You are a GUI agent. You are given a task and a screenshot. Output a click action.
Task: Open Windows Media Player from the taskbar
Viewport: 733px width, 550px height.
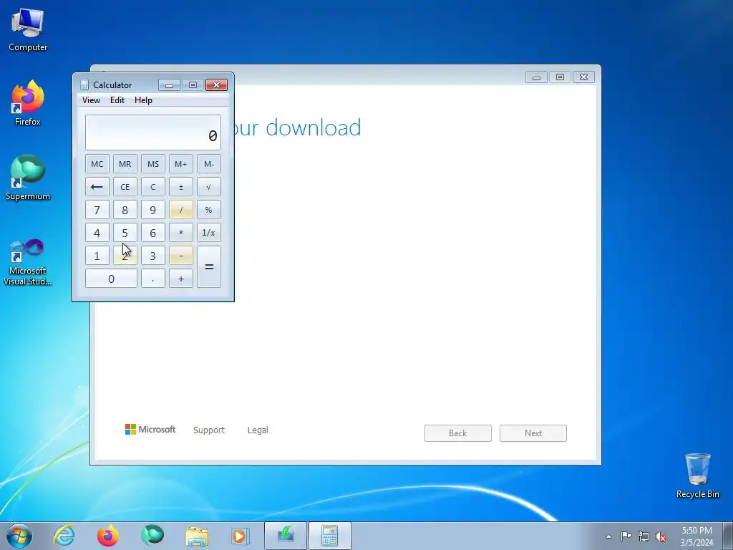pyautogui.click(x=241, y=536)
